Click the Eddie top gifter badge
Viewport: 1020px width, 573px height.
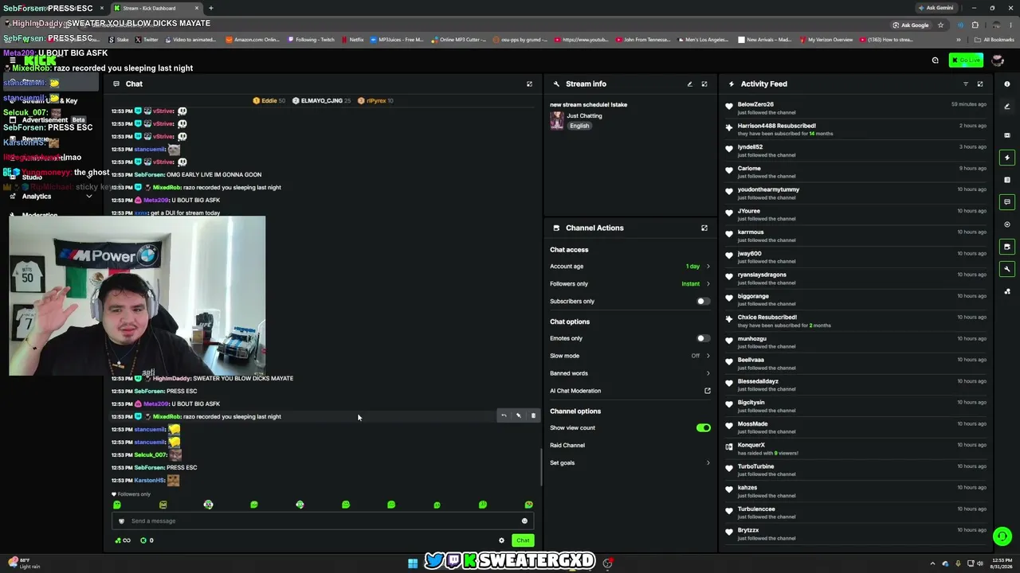tap(269, 101)
